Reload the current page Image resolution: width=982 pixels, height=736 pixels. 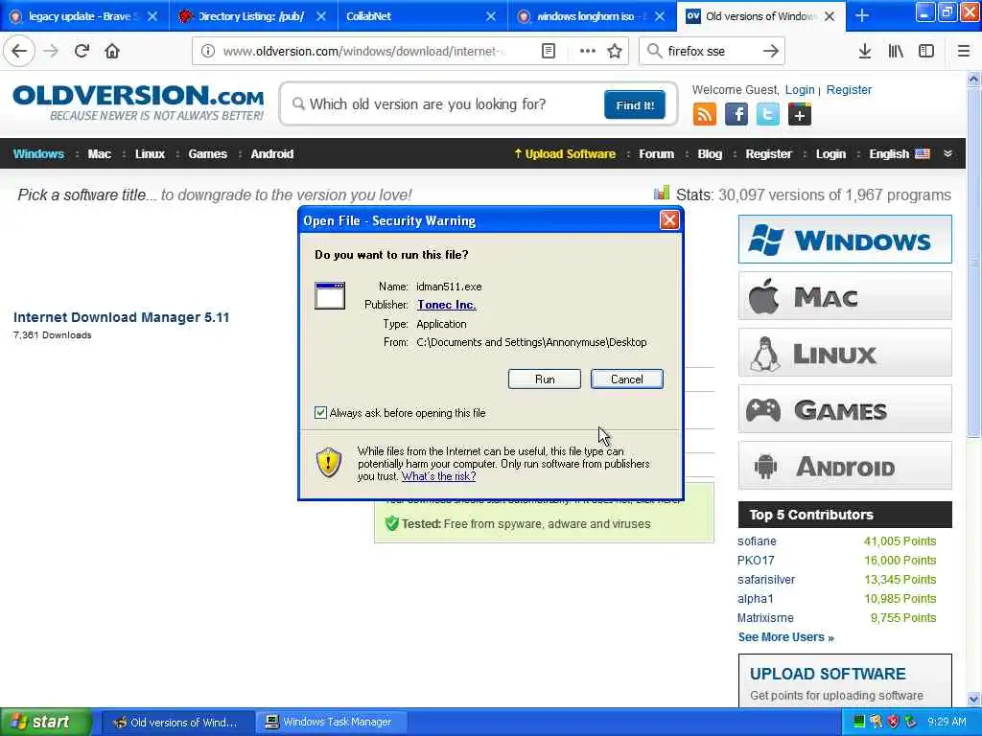(x=82, y=51)
